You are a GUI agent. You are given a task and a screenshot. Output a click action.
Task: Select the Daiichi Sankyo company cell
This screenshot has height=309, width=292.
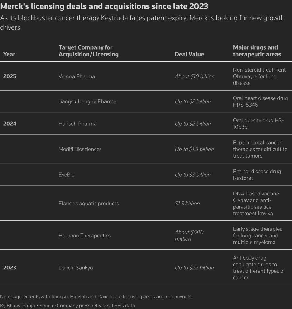click(x=76, y=268)
